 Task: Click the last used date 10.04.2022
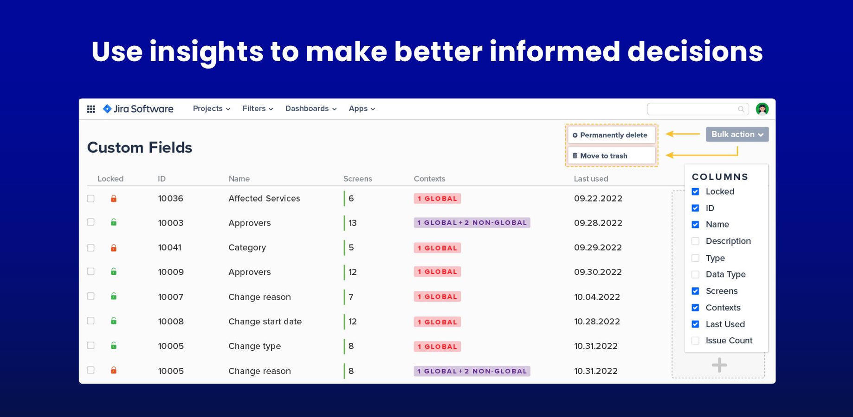coord(597,297)
